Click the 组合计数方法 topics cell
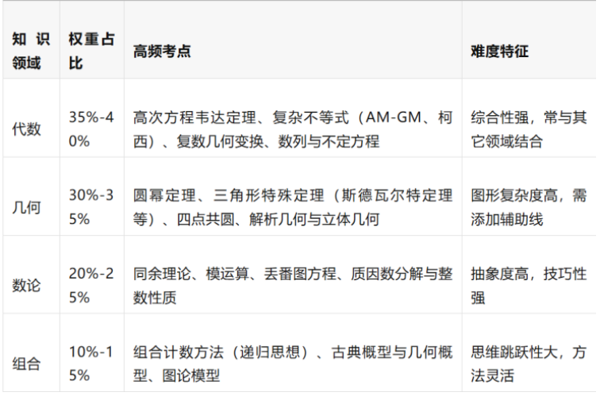The height and width of the screenshot is (396, 600). [293, 363]
